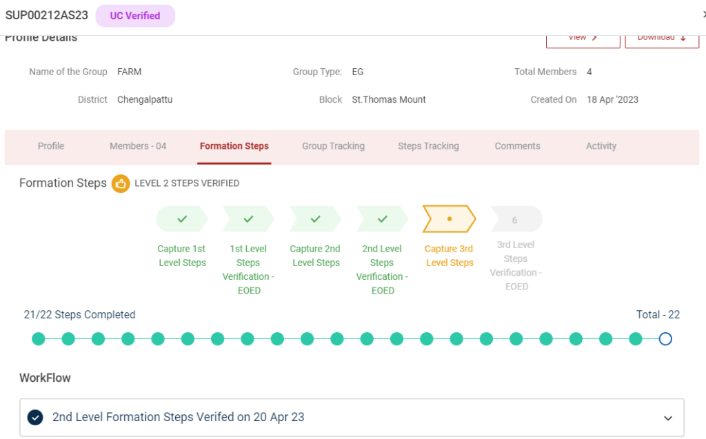The image size is (706, 439).
Task: Open the Steps Tracking tab
Action: (428, 146)
